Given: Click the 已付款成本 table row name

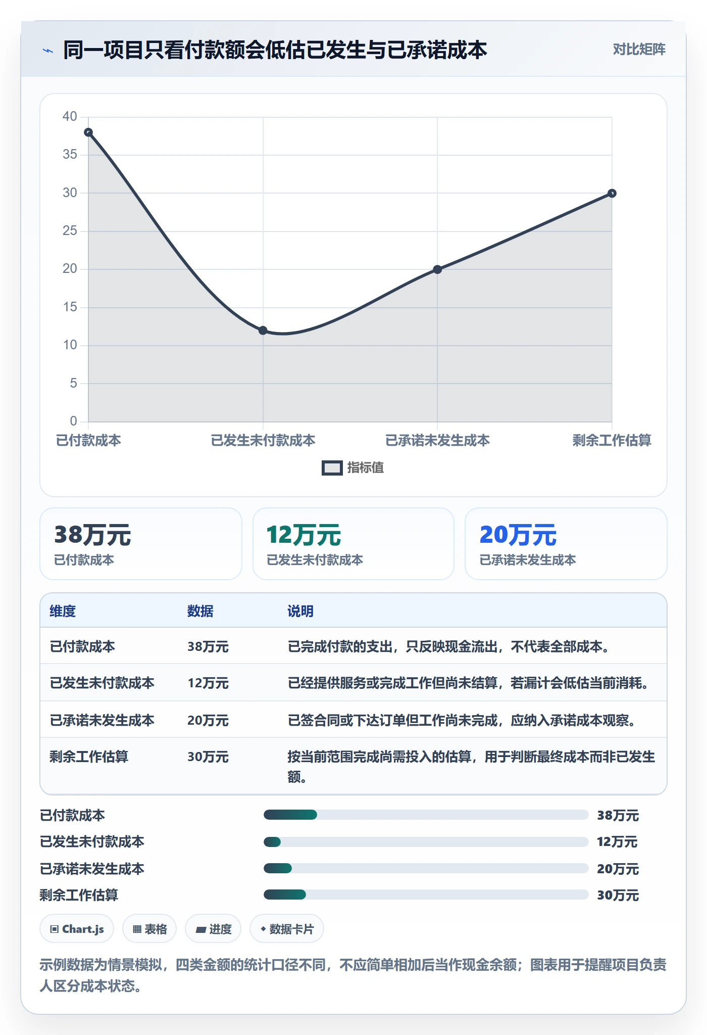Looking at the screenshot, I should [82, 646].
